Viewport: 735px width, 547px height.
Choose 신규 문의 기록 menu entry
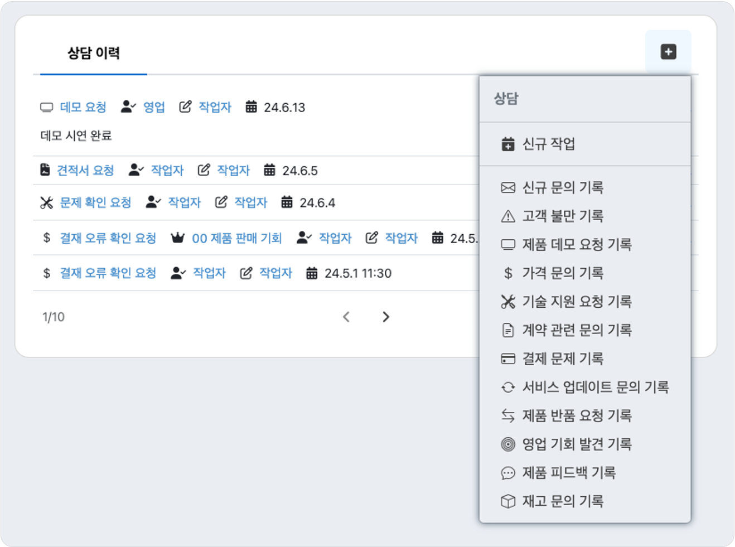point(585,187)
